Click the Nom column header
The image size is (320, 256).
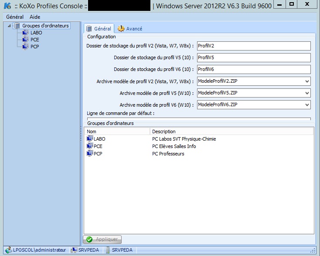tap(117, 131)
